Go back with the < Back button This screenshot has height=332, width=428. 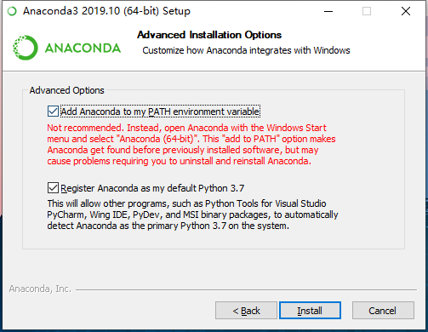click(246, 311)
